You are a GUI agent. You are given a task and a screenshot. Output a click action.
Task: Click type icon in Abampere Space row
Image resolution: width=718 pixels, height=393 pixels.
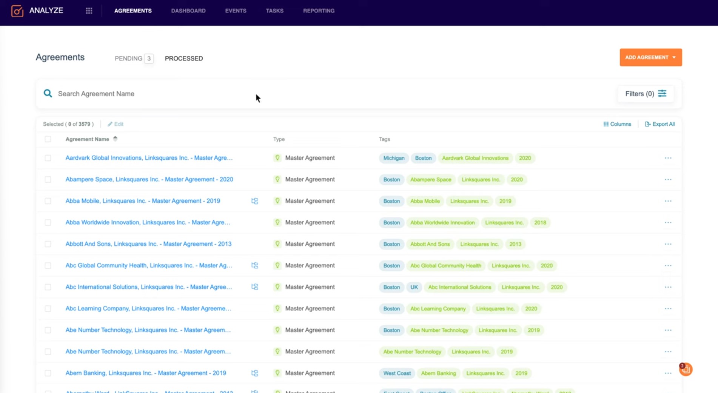pyautogui.click(x=277, y=179)
